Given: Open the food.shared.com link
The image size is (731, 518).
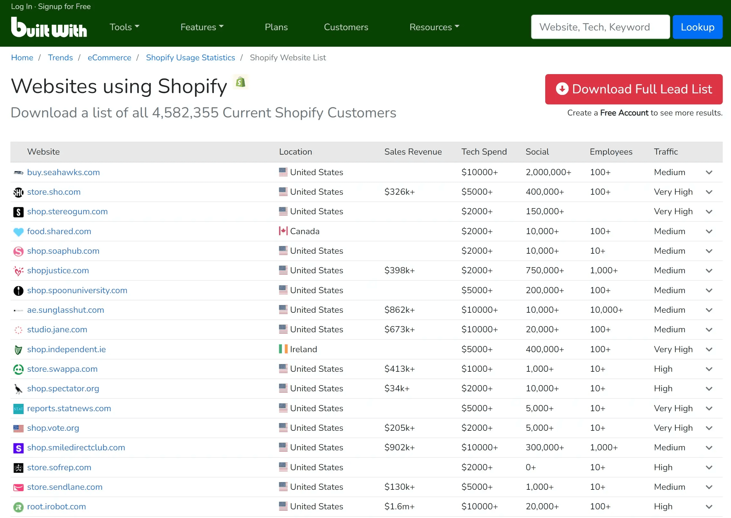Looking at the screenshot, I should tap(59, 231).
